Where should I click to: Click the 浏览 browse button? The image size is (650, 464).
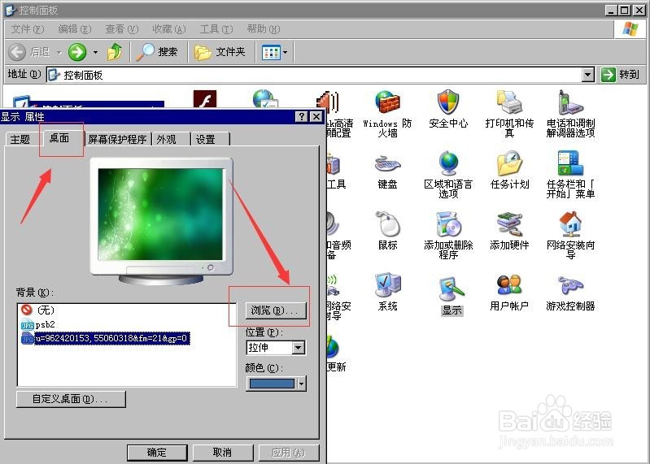[276, 310]
